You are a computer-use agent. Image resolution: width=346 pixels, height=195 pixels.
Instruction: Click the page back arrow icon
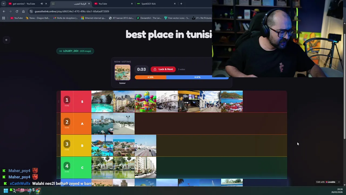click(x=6, y=40)
